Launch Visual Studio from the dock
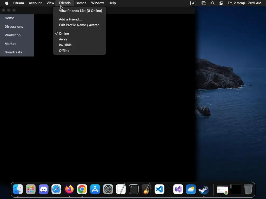266x199 pixels. 178,189
